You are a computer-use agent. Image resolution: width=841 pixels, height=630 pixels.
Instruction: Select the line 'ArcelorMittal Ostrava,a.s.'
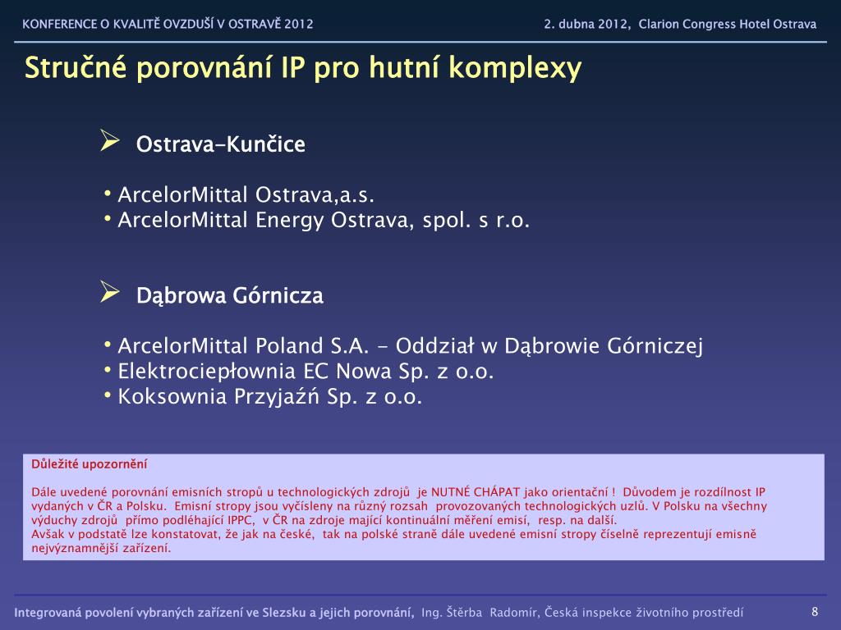click(246, 194)
